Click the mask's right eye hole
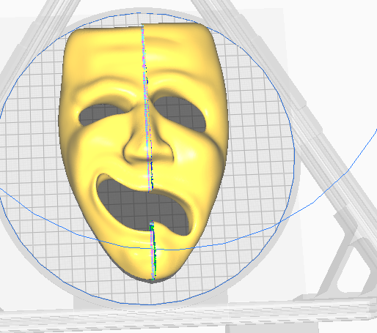Viewport: 377px width, 333px height. click(x=180, y=113)
